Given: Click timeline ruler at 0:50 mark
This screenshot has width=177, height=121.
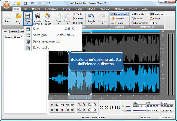Looking at the screenshot, I should click(114, 98).
